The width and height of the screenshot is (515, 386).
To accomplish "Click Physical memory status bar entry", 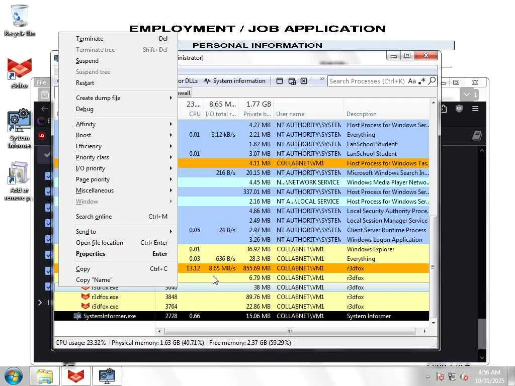I will pyautogui.click(x=157, y=343).
